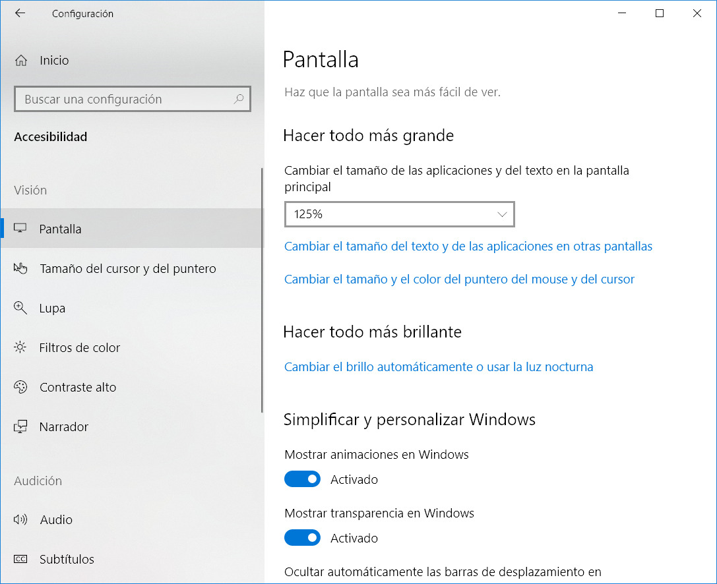Click the dropdown chevron next to 125%
This screenshot has width=717, height=584.
pos(503,214)
